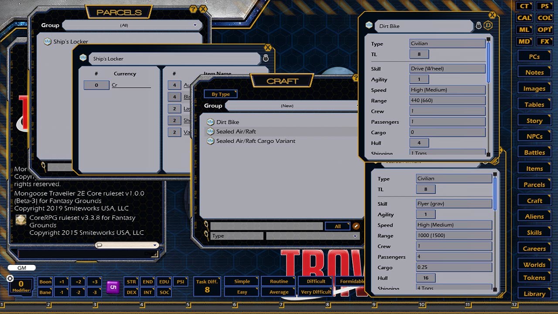This screenshot has height=314, width=558.
Task: Click the Routine task difficulty button
Action: (x=279, y=282)
